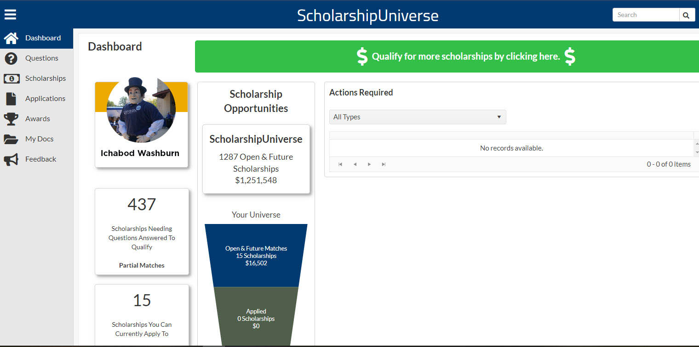
Task: Click the Scholarships money icon
Action: [x=11, y=78]
